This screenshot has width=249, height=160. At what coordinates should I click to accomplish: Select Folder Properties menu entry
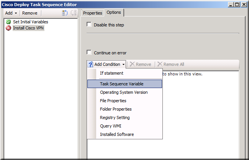[x=125, y=109]
